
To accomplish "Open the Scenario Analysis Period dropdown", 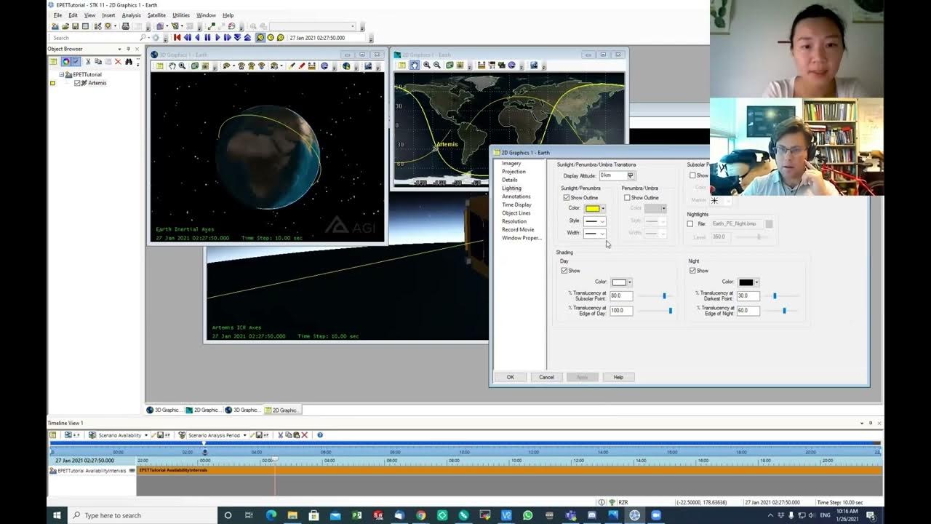I will [x=244, y=435].
